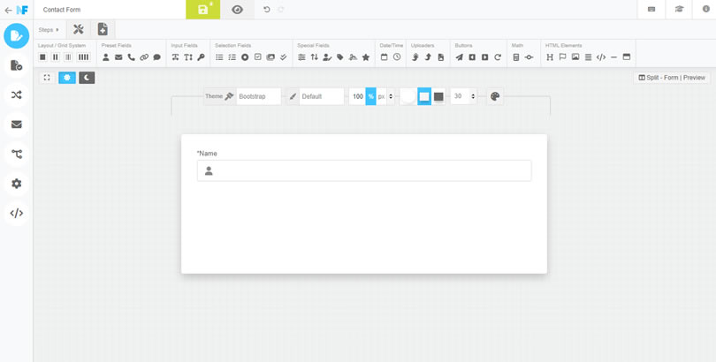This screenshot has height=362, width=716.
Task: Add a checkbox selection field
Action: [x=258, y=57]
